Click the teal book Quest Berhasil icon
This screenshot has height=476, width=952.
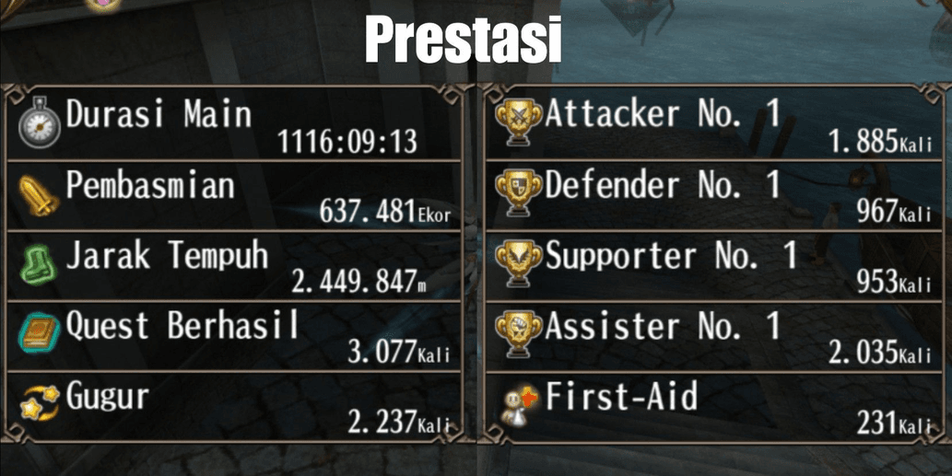click(x=39, y=333)
